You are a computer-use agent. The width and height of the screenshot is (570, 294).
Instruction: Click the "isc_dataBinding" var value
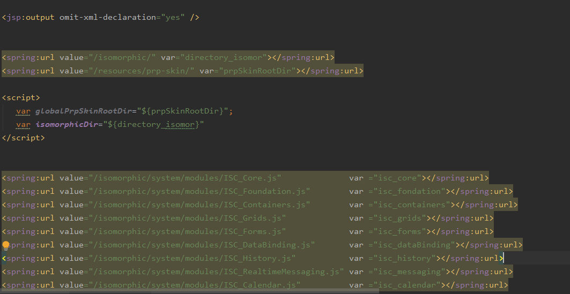pyautogui.click(x=412, y=245)
